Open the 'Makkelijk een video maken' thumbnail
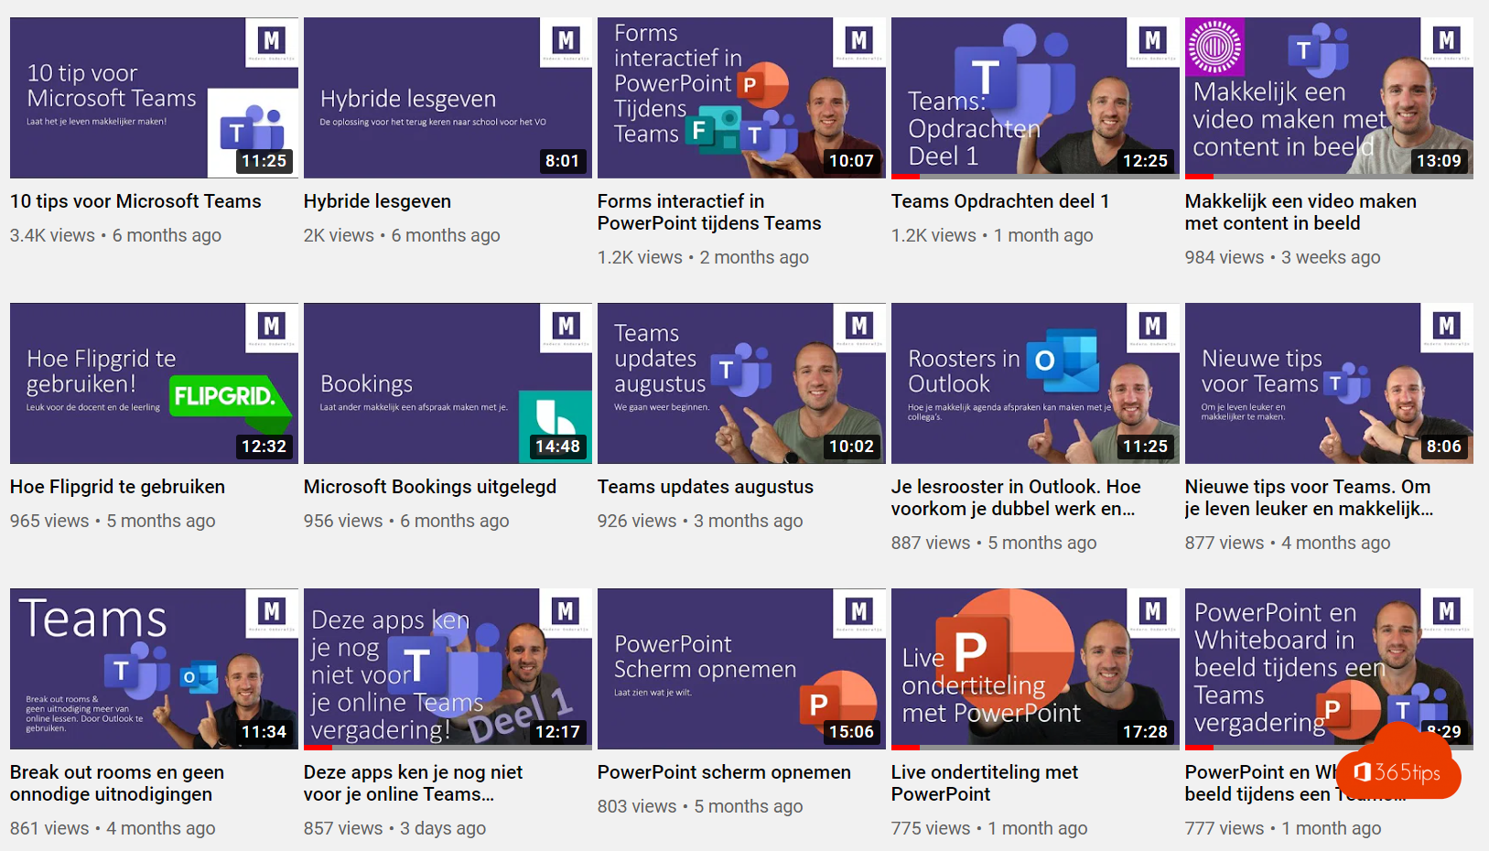This screenshot has height=851, width=1489. [1329, 98]
